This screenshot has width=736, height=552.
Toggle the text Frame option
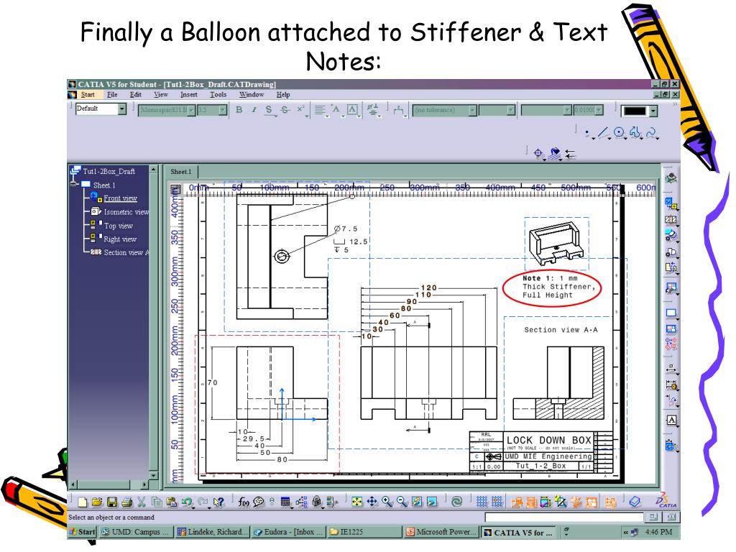coord(352,110)
